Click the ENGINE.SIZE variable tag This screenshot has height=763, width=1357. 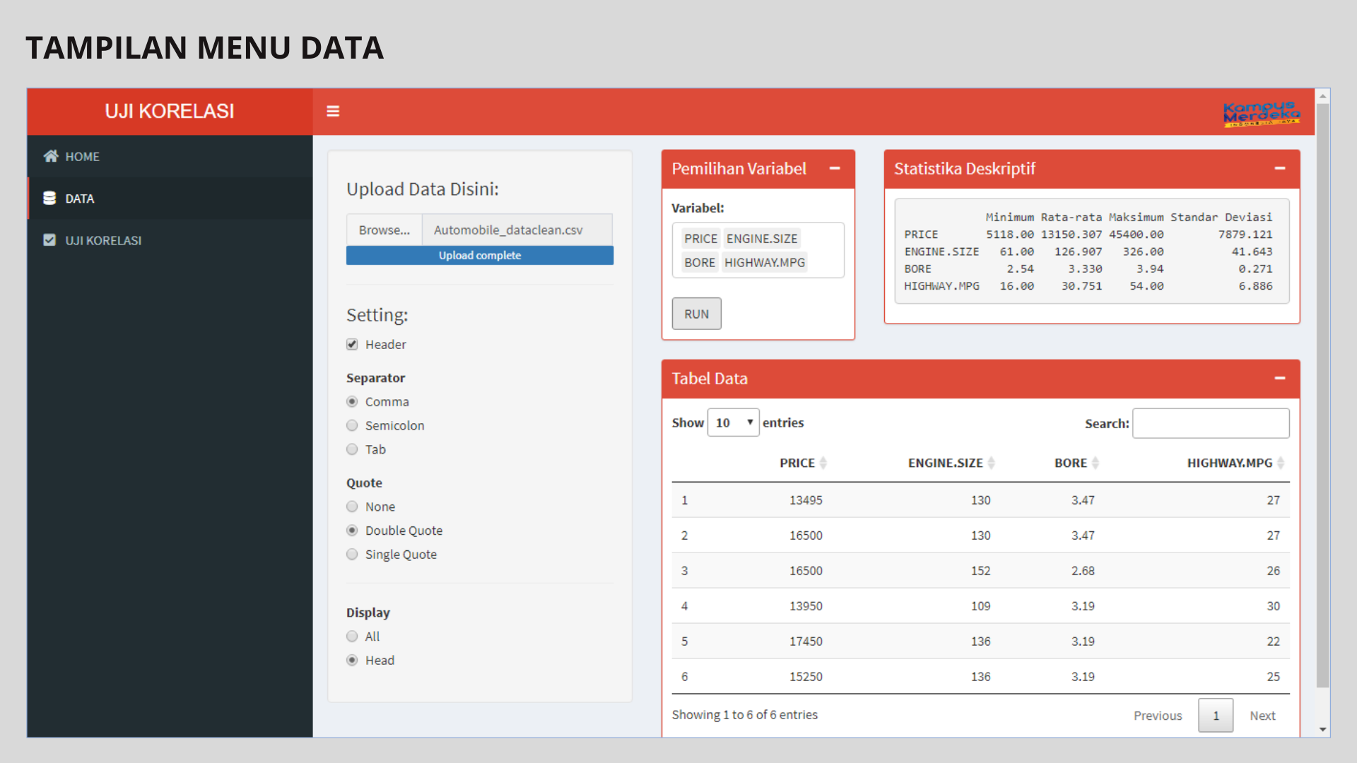pyautogui.click(x=762, y=239)
